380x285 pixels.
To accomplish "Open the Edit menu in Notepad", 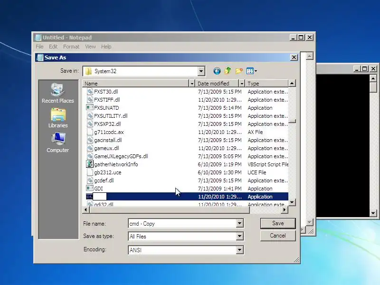I will click(53, 47).
